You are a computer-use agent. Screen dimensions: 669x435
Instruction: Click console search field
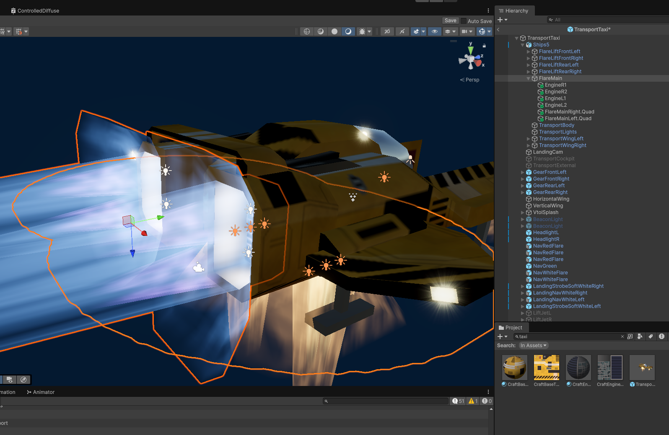pyautogui.click(x=386, y=401)
